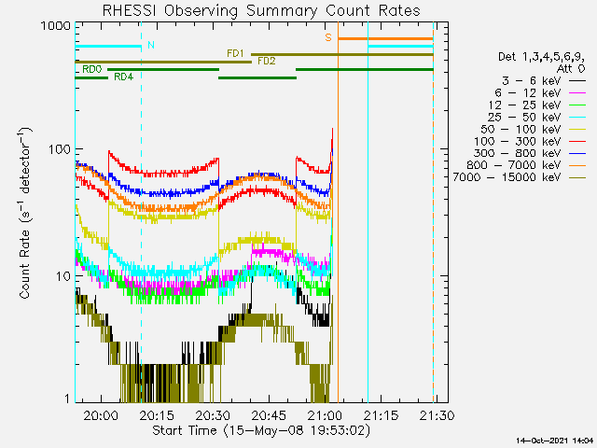The width and height of the screenshot is (597, 448).
Task: Click the 20:00 x-axis tick label
Action: pyautogui.click(x=101, y=415)
